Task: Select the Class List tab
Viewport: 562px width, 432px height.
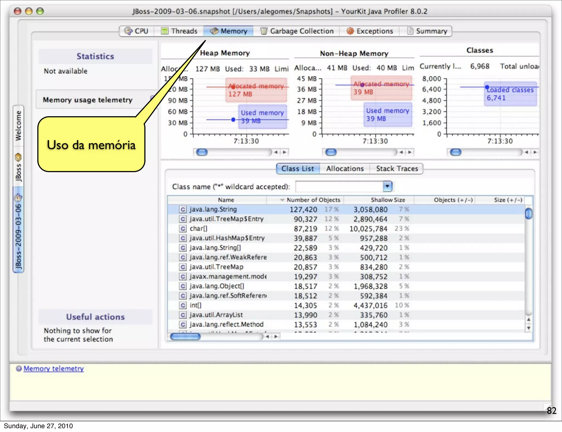Action: tap(298, 169)
